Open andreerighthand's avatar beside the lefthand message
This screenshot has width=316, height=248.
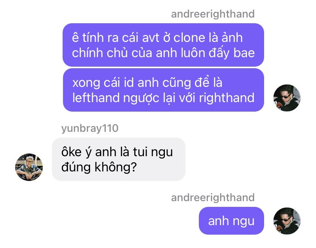287,98
